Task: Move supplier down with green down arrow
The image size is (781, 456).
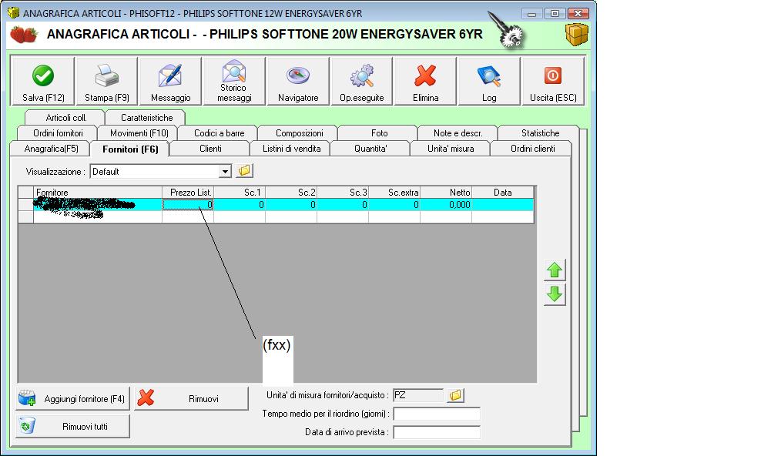Action: click(555, 294)
